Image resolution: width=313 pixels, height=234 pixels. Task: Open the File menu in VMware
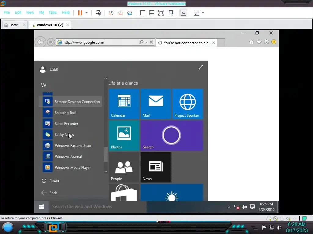tap(7, 12)
